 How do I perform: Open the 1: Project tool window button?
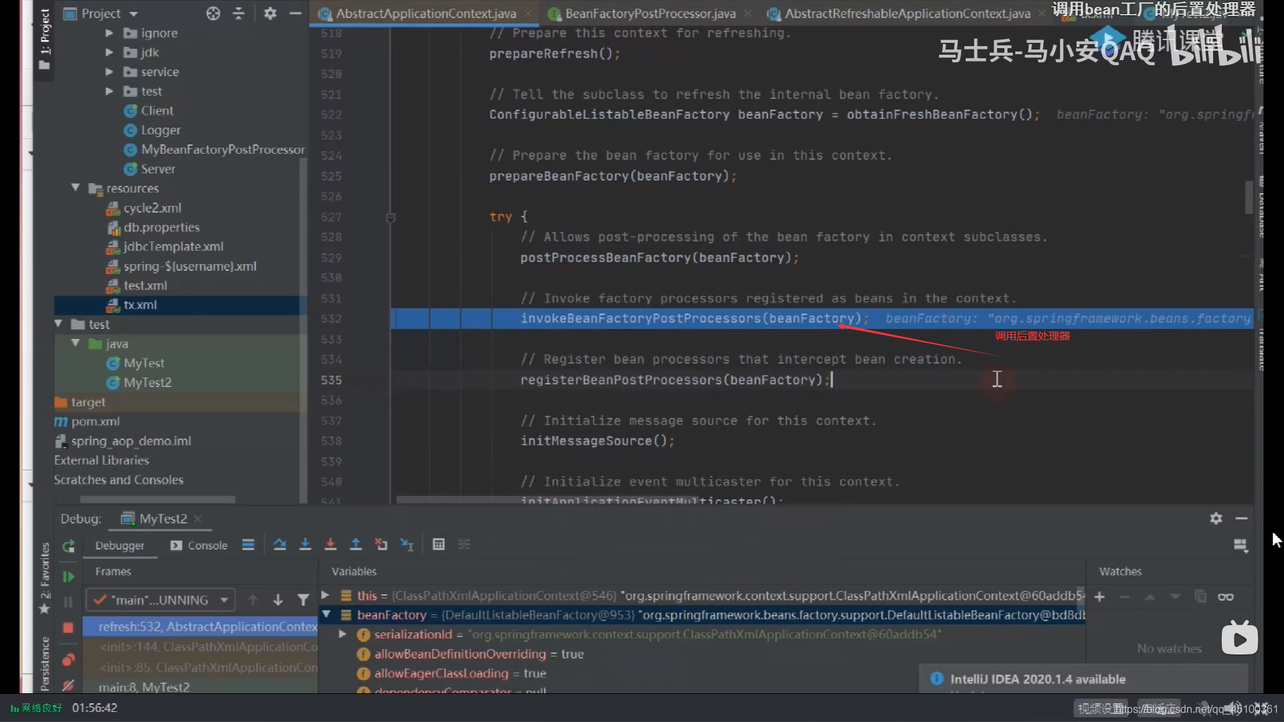point(45,40)
